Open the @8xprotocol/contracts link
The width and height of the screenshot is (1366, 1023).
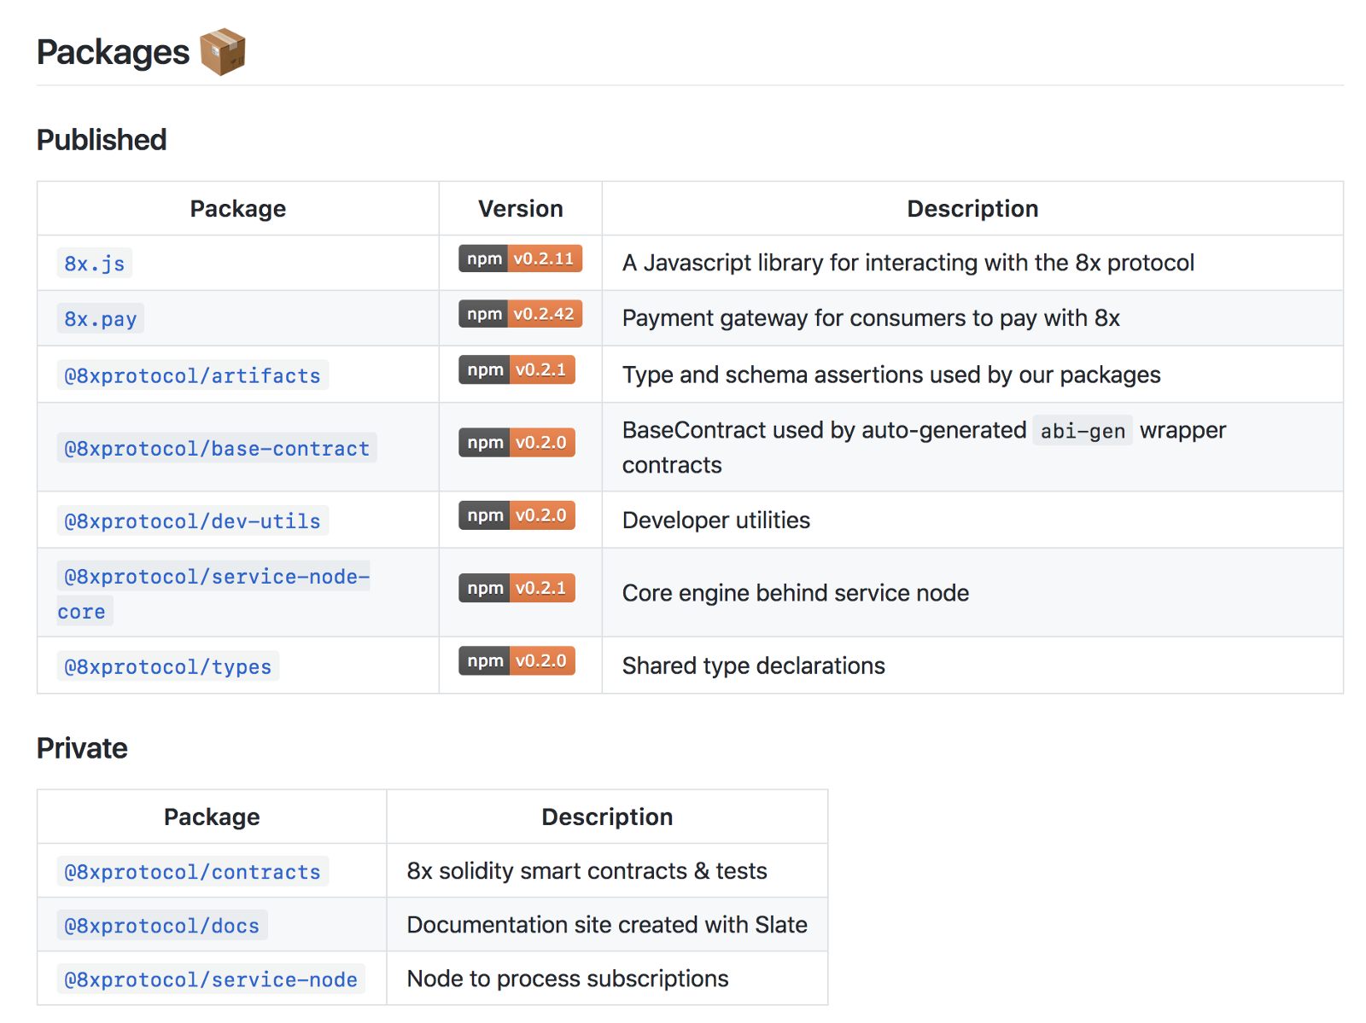(x=192, y=872)
